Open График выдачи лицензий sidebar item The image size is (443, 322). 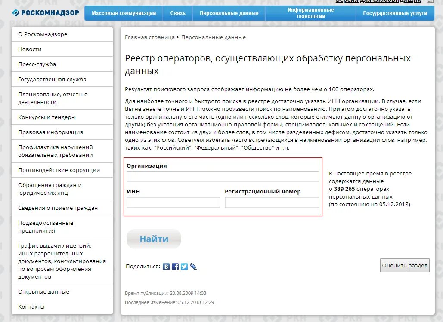[x=62, y=261]
